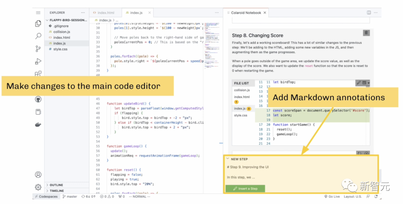Click the Insert a Step button

click(245, 188)
